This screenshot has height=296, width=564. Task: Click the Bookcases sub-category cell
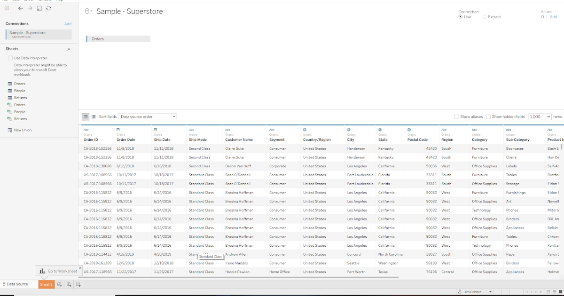click(x=515, y=148)
